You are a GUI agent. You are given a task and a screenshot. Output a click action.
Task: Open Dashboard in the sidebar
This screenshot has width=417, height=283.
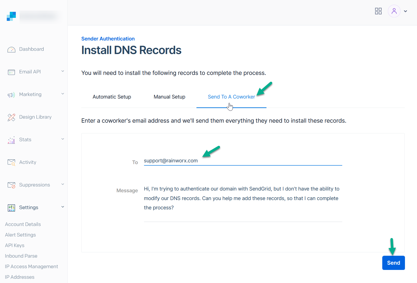click(31, 49)
